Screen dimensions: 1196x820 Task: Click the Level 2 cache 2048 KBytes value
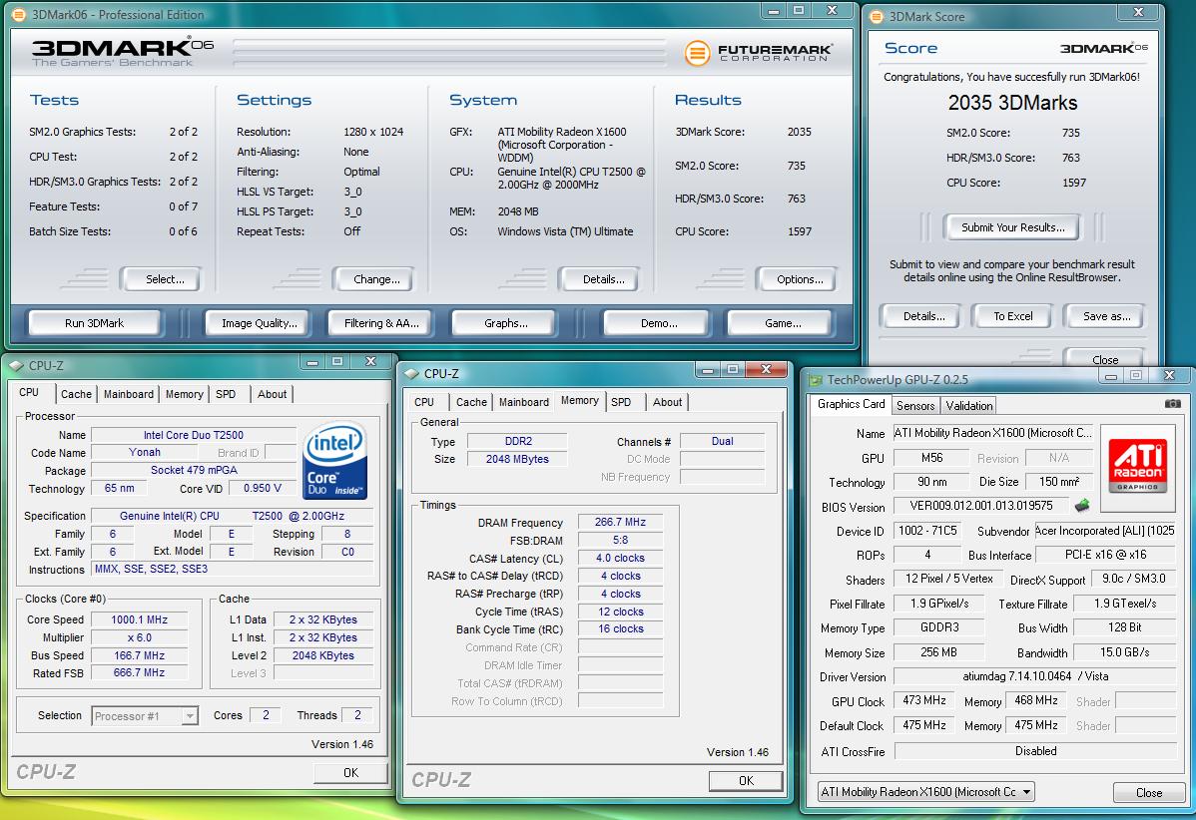(323, 655)
